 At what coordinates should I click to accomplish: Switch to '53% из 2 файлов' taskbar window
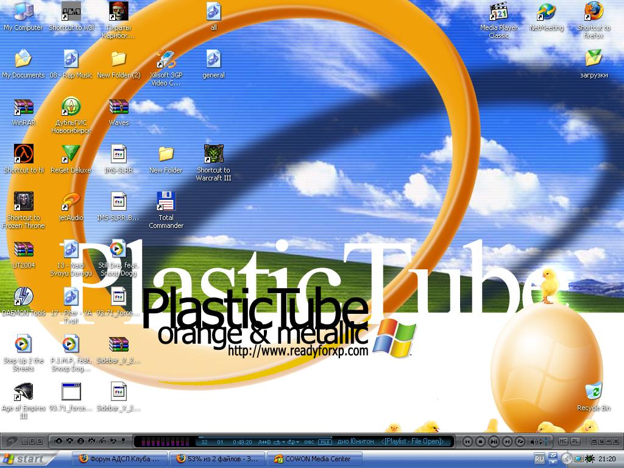tap(218, 459)
